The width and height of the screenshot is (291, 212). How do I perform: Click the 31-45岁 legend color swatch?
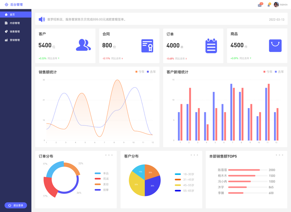tap(178, 179)
